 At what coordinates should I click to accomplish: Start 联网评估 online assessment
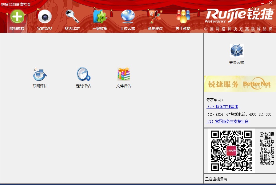pos(40,76)
